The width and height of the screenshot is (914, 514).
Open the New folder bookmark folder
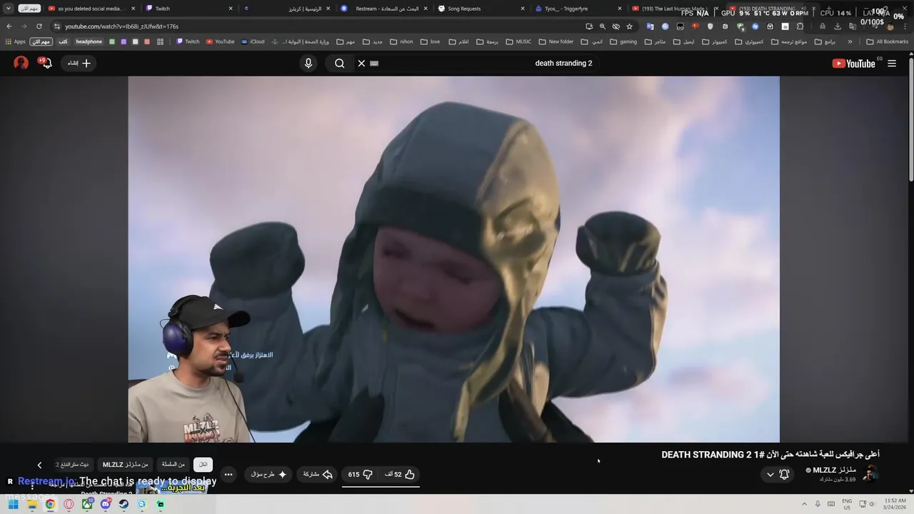pyautogui.click(x=556, y=42)
